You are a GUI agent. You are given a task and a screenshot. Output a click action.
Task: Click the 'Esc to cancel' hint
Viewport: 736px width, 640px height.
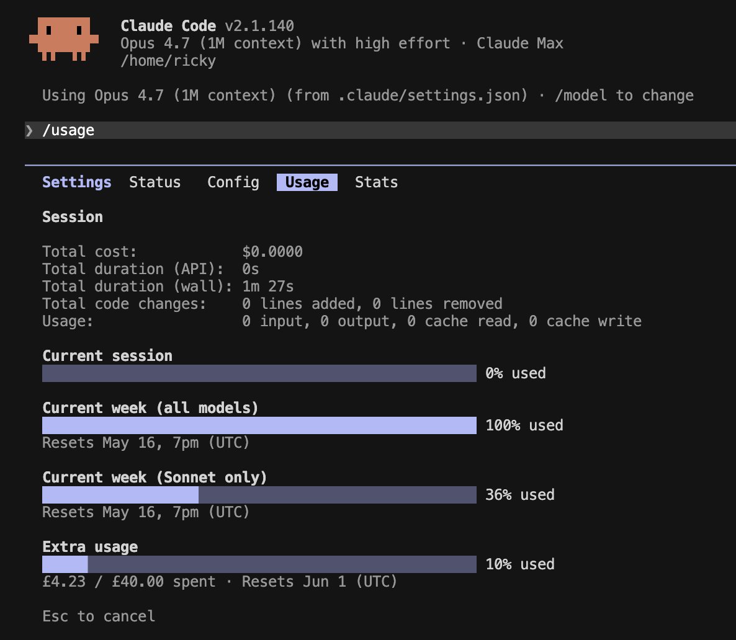99,616
